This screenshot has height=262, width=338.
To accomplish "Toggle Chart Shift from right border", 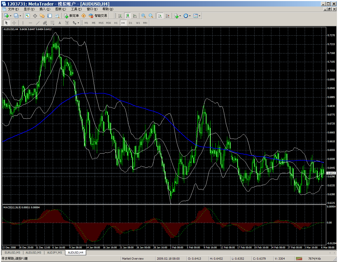I will pyautogui.click(x=167, y=16).
